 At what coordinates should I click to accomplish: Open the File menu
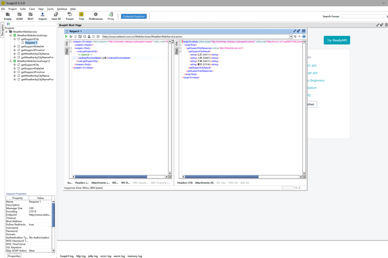(x=3, y=9)
